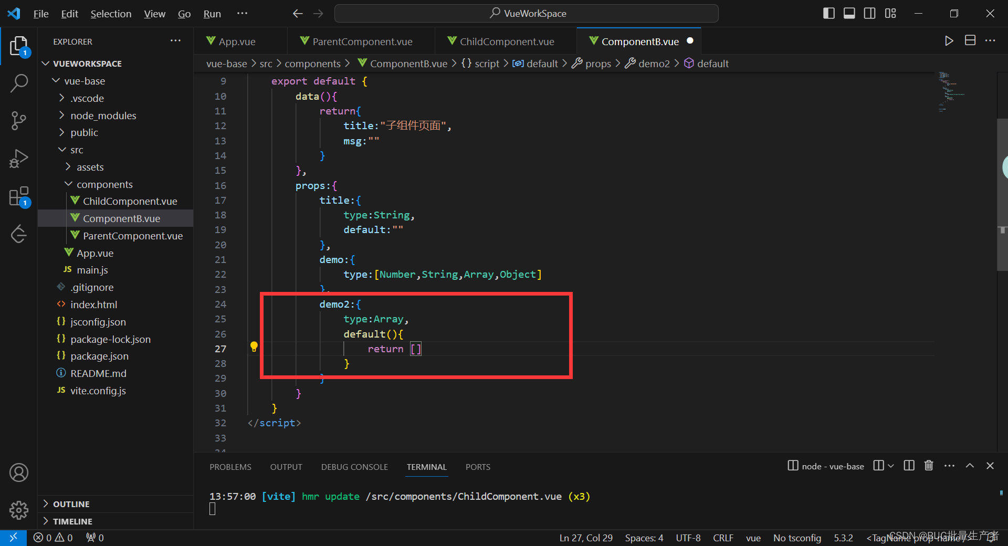The height and width of the screenshot is (546, 1008).
Task: Show errors and warnings in status bar
Action: tap(53, 538)
